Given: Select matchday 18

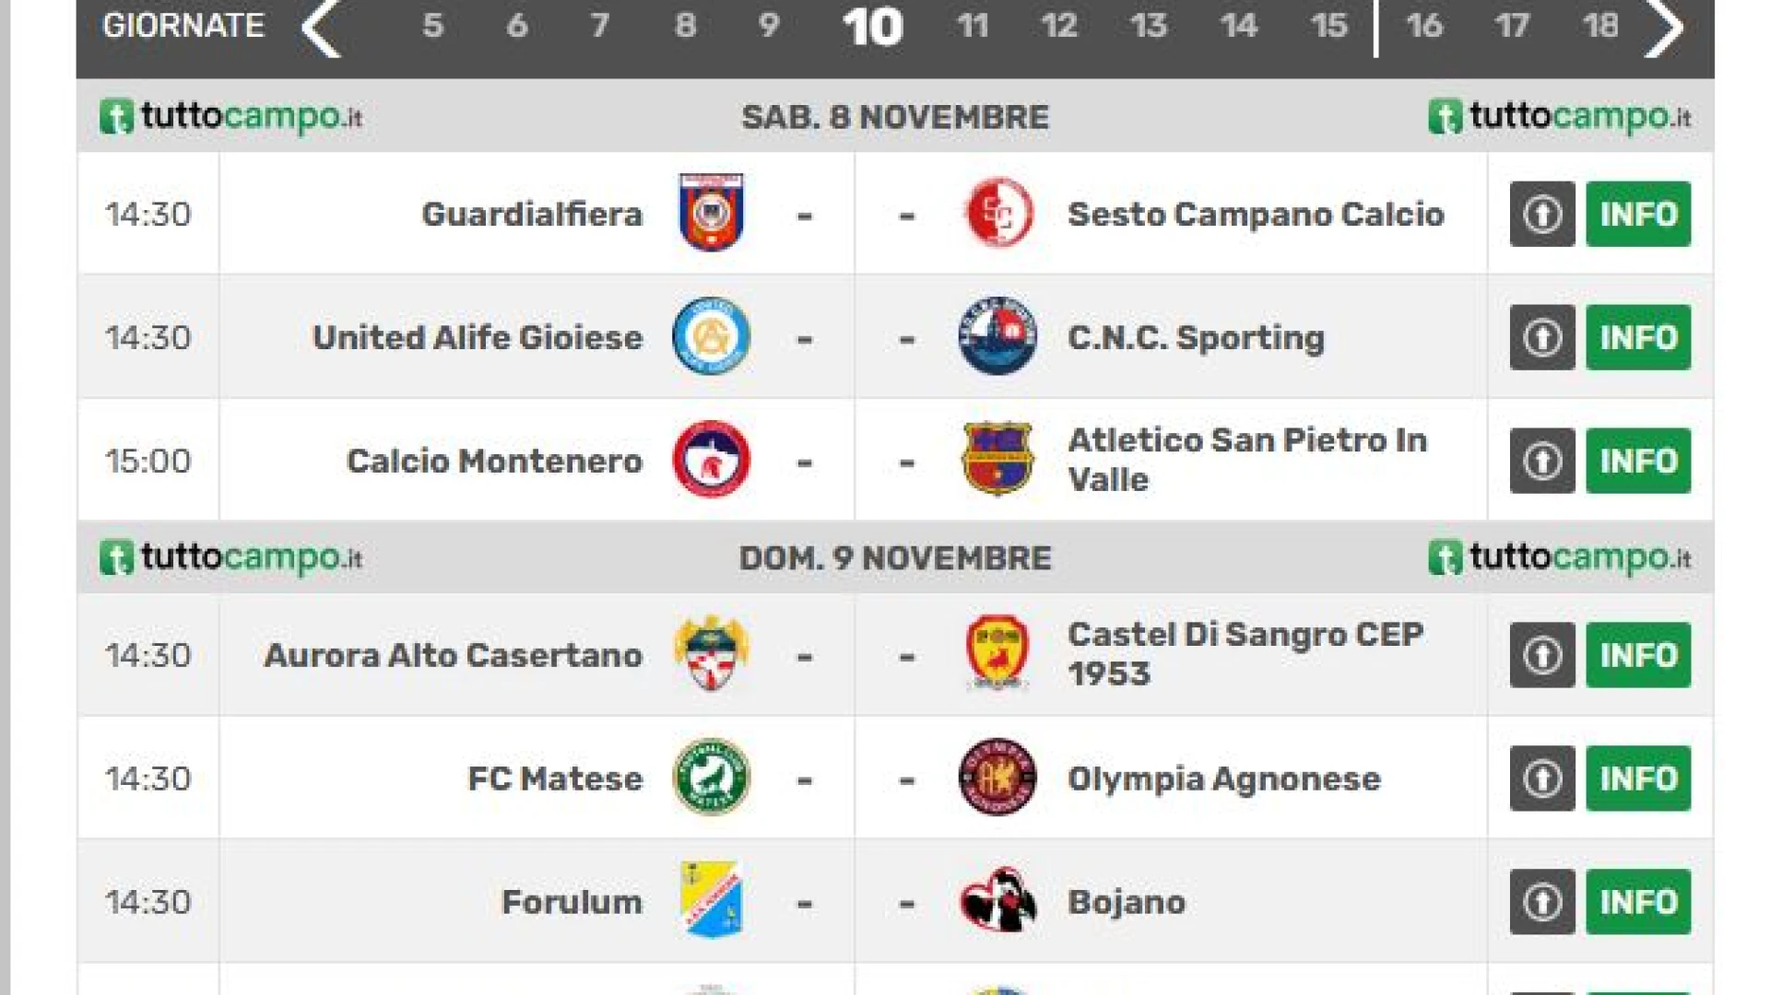Looking at the screenshot, I should click(x=1600, y=26).
